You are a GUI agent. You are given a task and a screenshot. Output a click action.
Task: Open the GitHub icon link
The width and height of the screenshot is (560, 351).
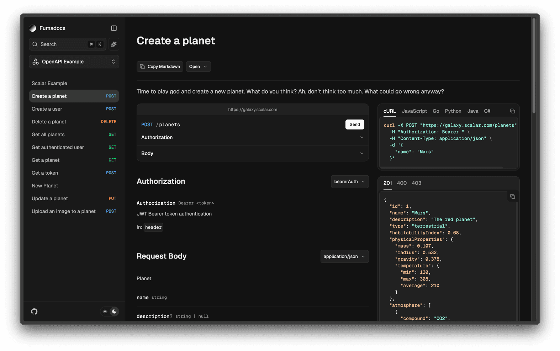[34, 312]
